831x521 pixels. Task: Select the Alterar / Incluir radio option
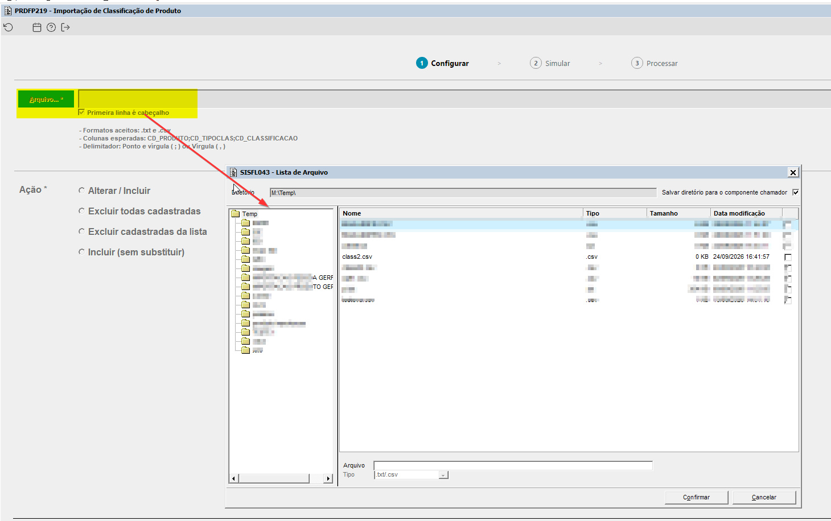click(81, 191)
